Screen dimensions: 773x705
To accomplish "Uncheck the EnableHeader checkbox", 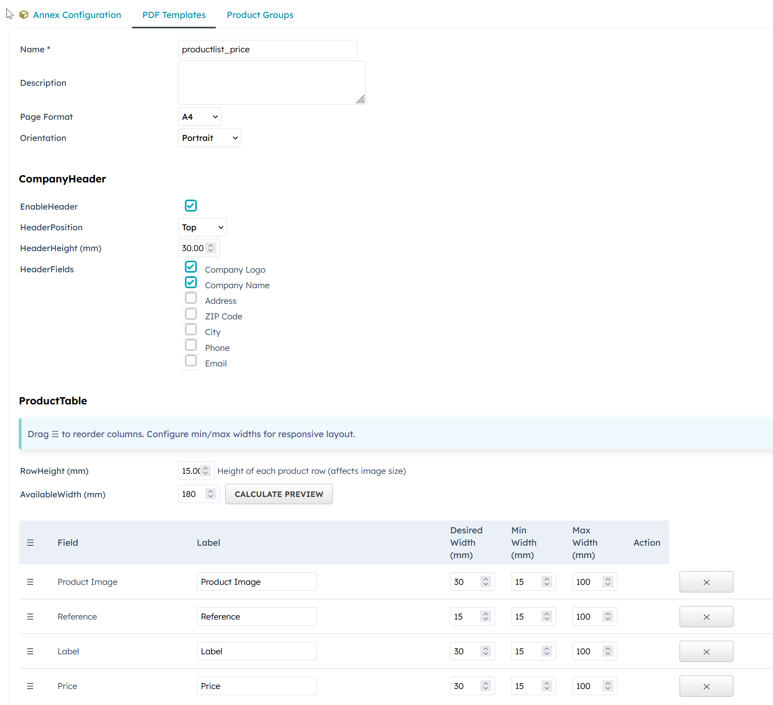I will [x=191, y=206].
